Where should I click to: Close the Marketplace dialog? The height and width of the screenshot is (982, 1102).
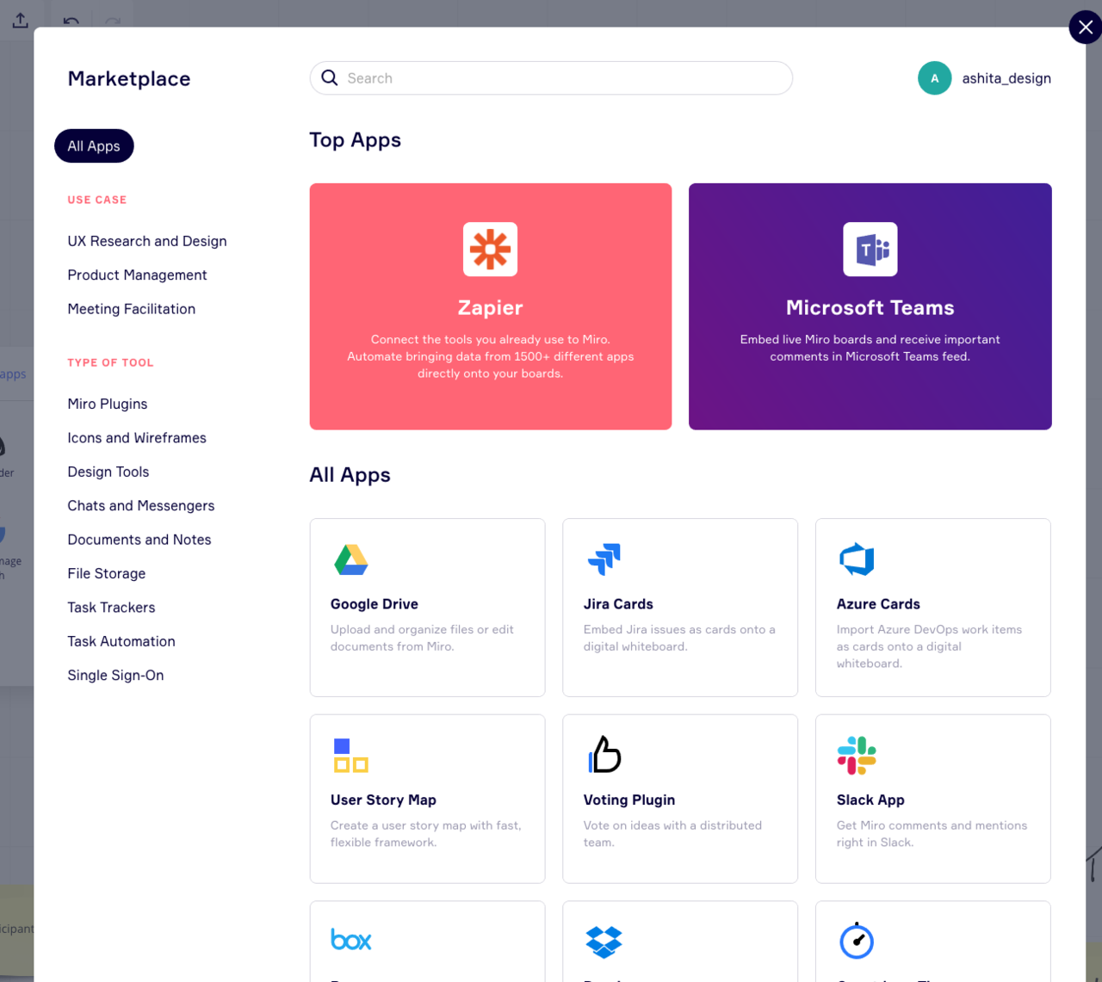(x=1085, y=28)
